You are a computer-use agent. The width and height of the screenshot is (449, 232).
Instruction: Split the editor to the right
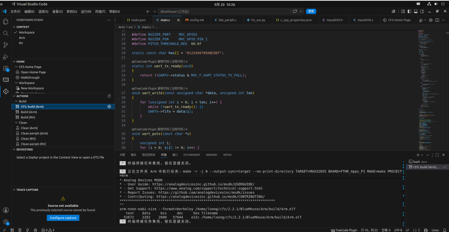click(x=437, y=20)
